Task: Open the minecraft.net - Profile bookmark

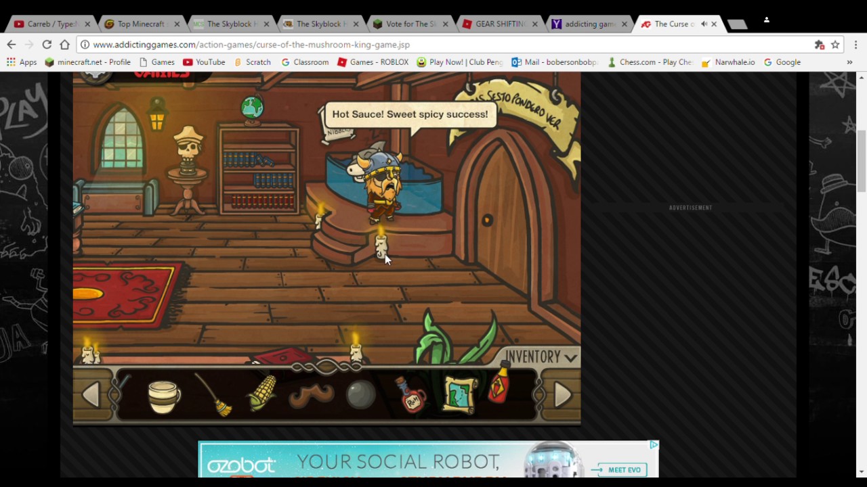Action: (87, 62)
